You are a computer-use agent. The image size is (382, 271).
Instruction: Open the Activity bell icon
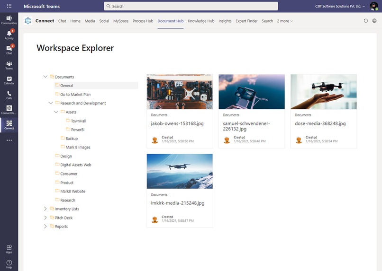click(x=9, y=35)
